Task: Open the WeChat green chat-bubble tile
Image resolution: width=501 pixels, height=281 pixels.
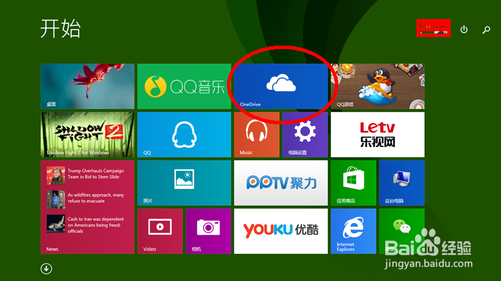Action: (x=402, y=231)
